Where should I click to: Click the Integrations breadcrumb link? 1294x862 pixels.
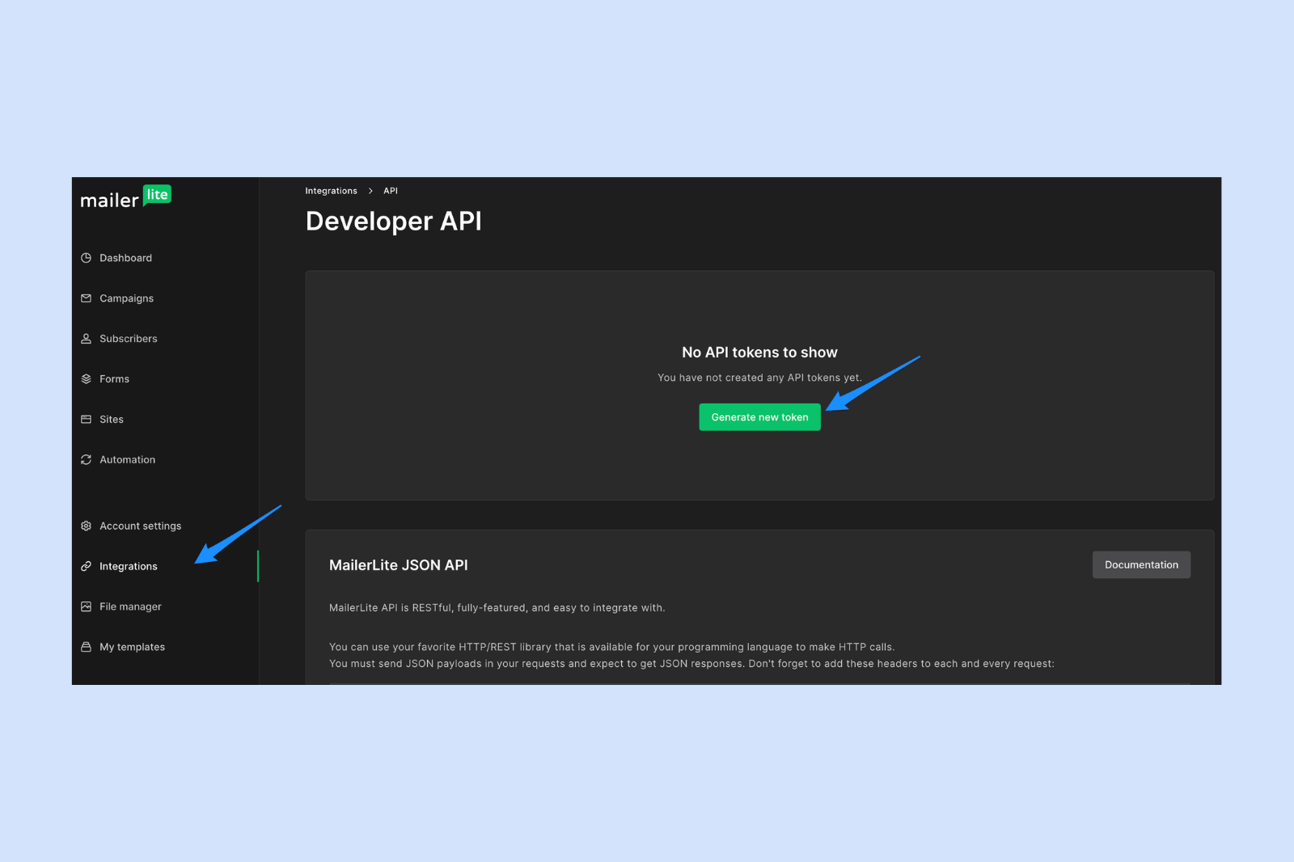coord(331,192)
